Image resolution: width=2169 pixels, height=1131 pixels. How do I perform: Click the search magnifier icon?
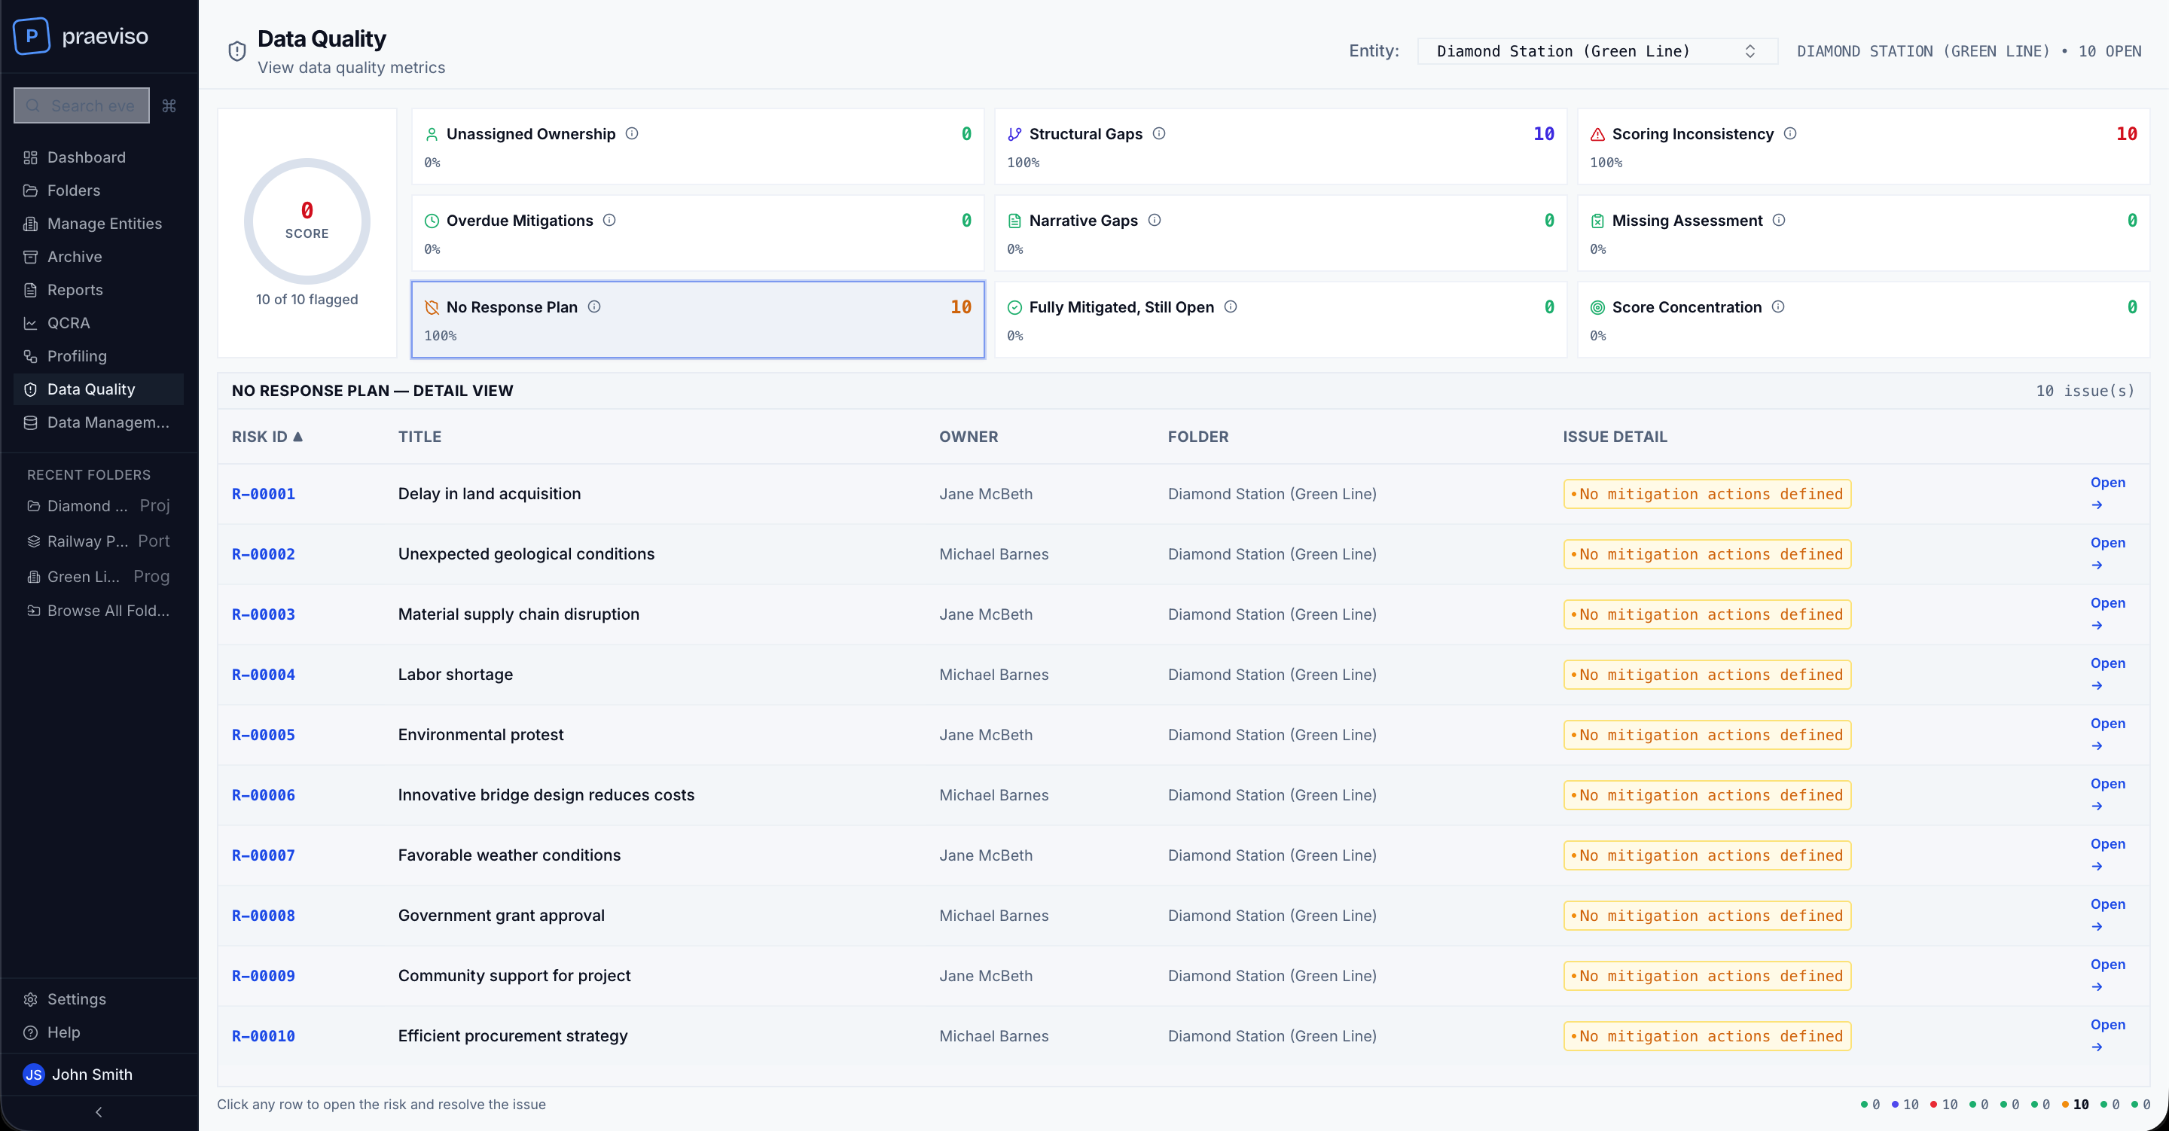(33, 105)
